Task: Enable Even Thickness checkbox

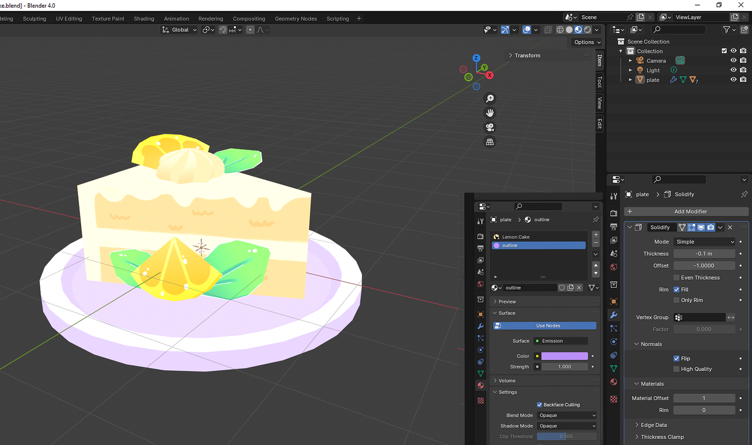Action: click(676, 278)
